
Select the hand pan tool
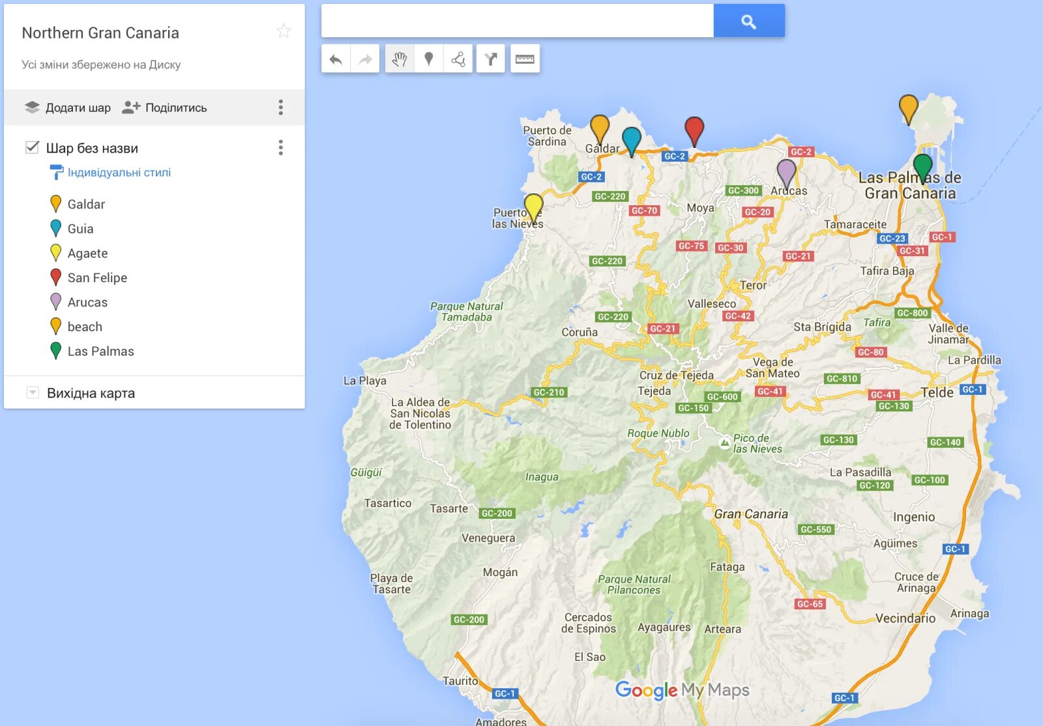(400, 59)
